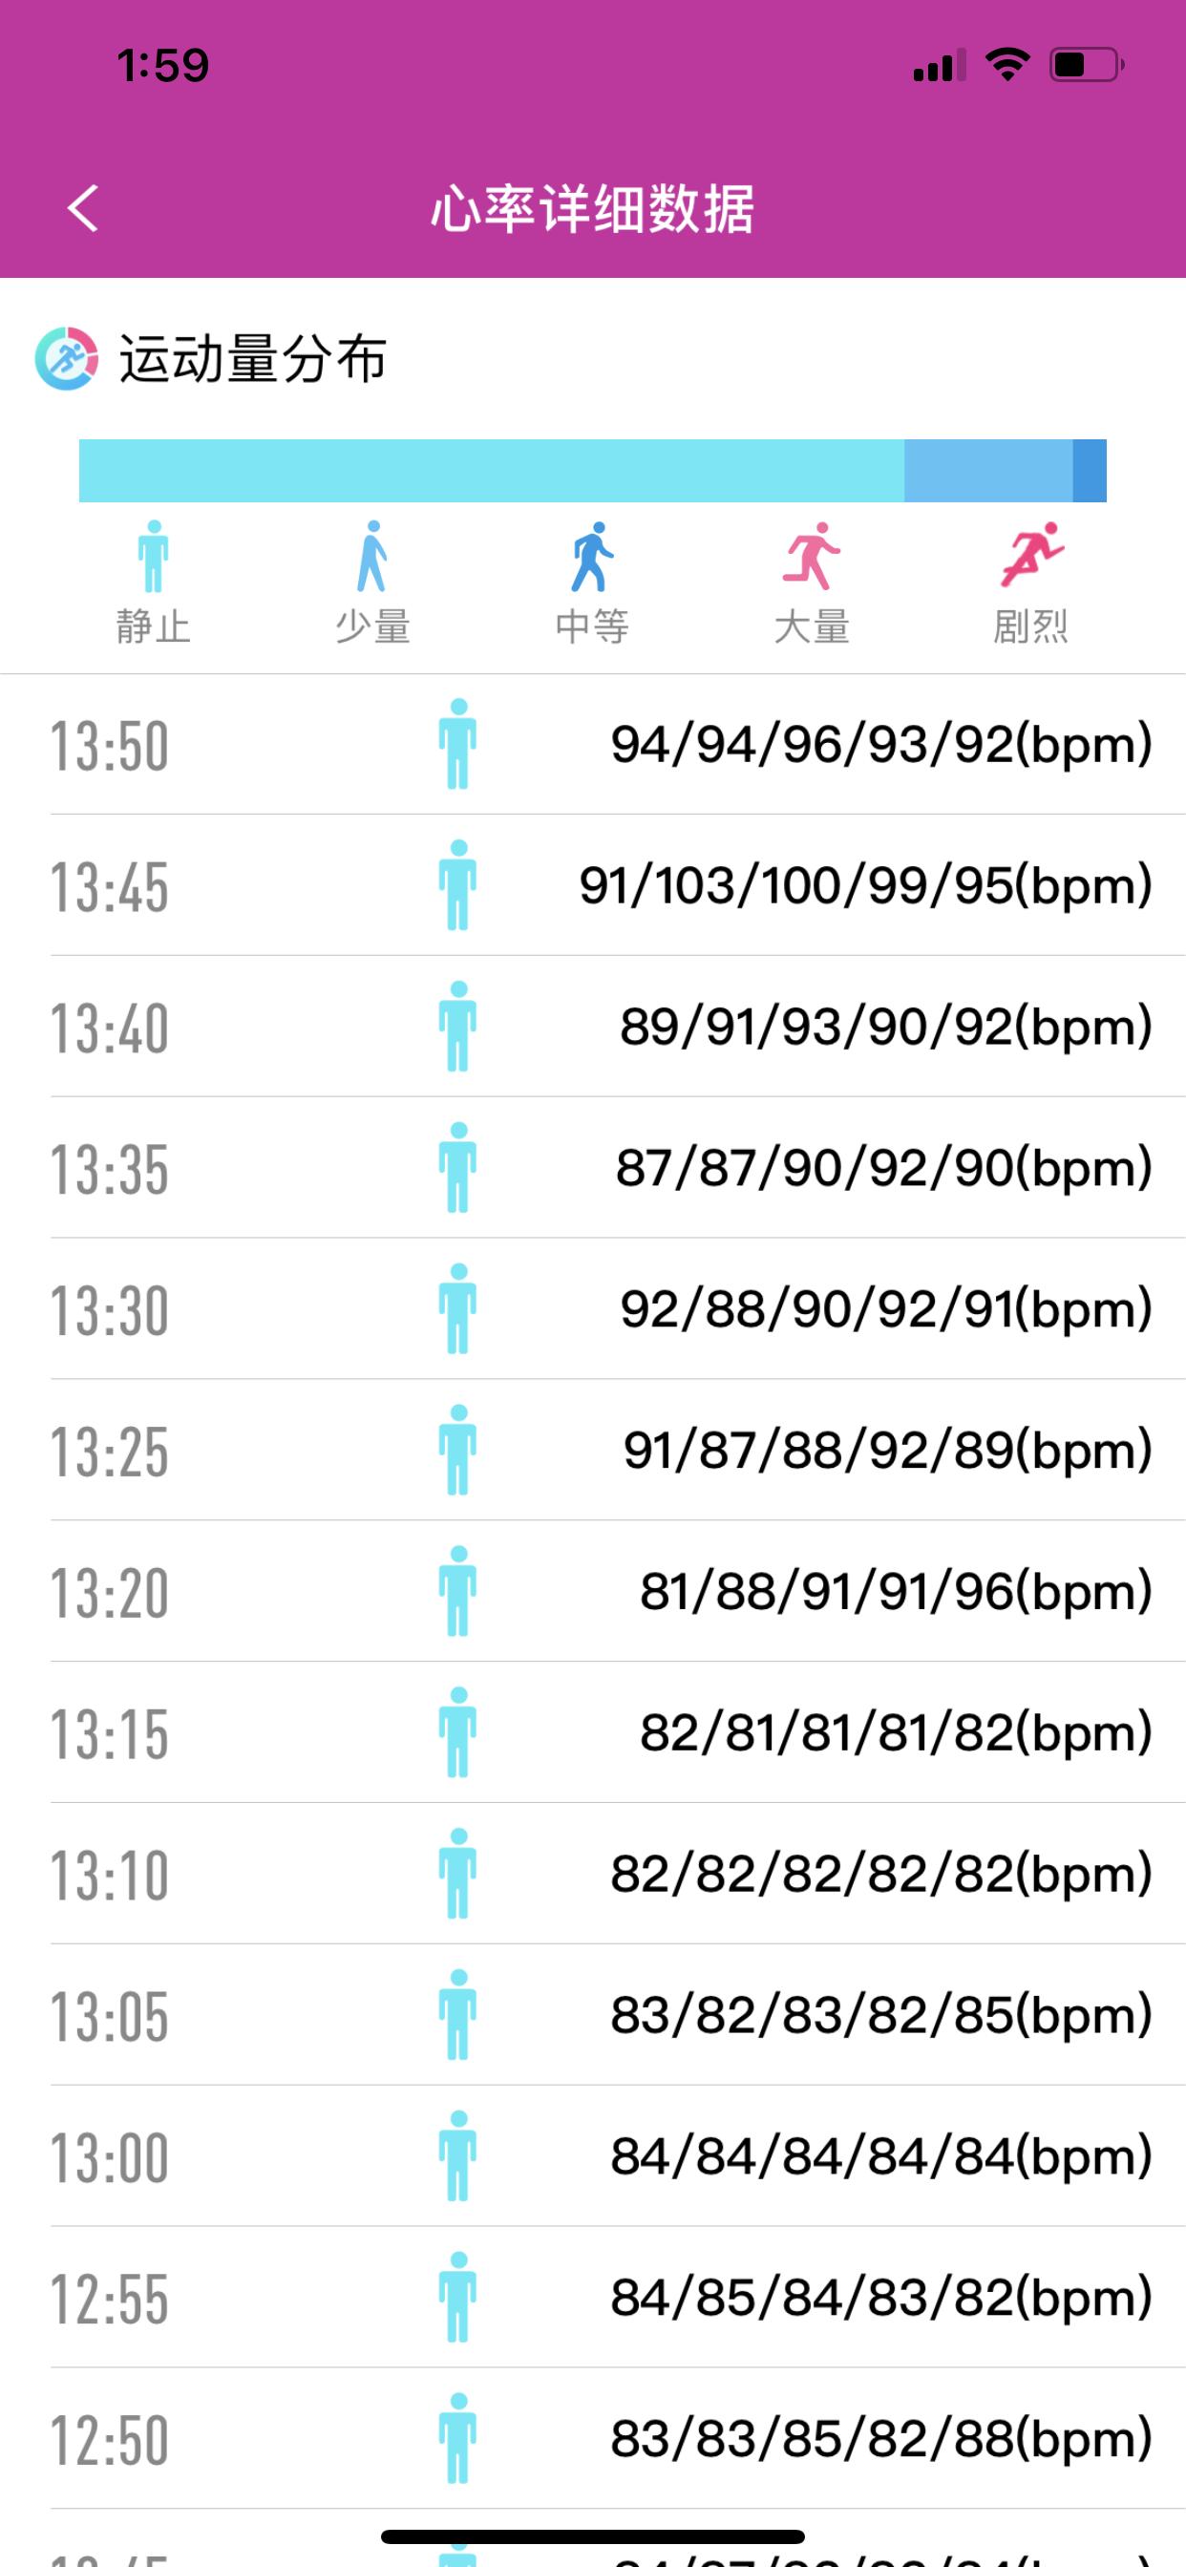This screenshot has height=2567, width=1186.
Task: Tap the light cyan segment of activity bar
Action: coord(492,471)
